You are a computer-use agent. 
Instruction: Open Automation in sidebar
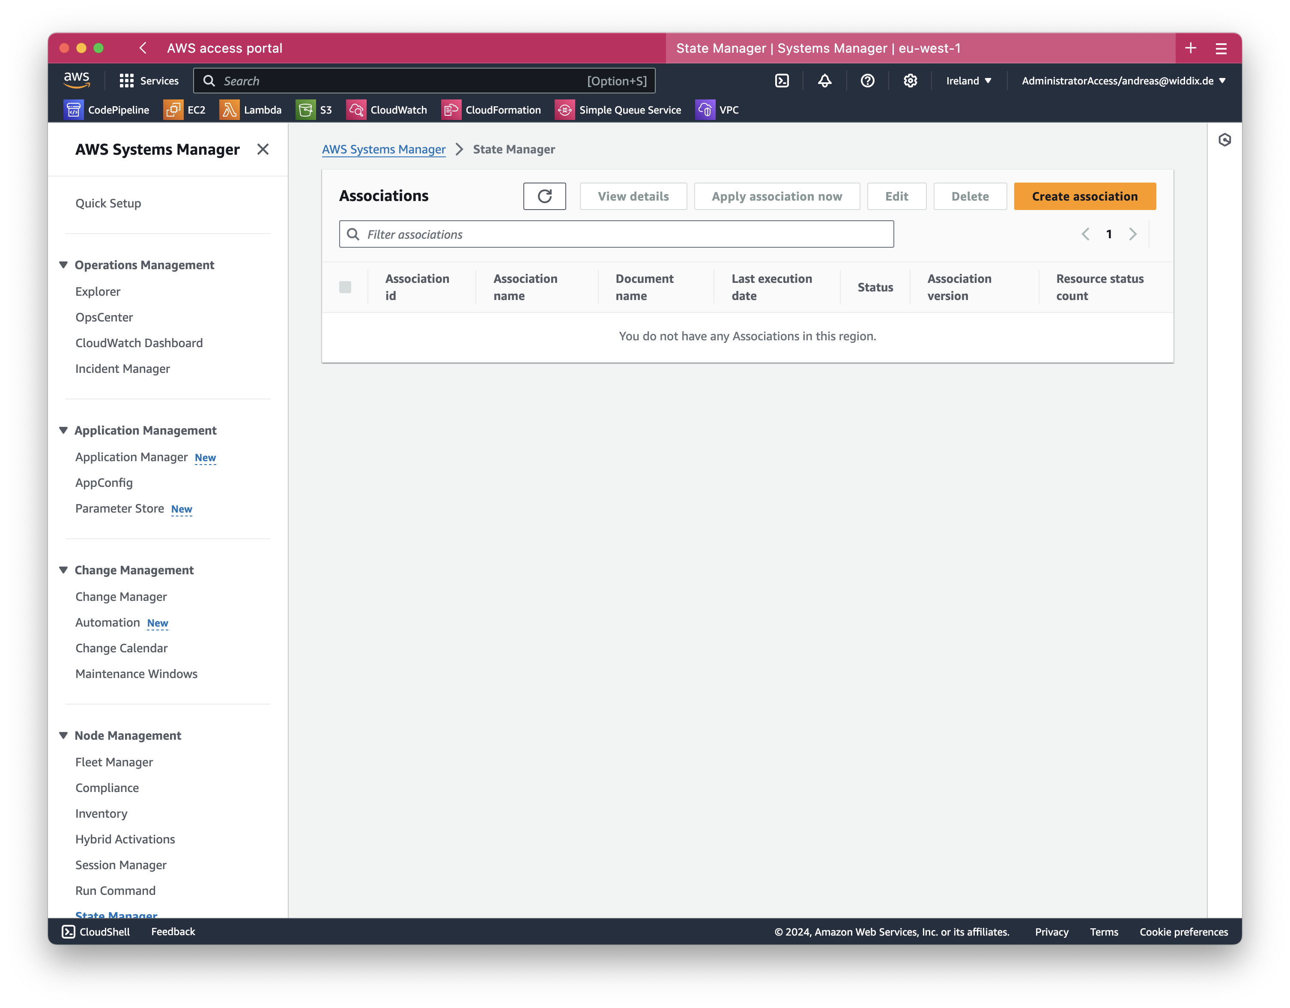click(107, 623)
